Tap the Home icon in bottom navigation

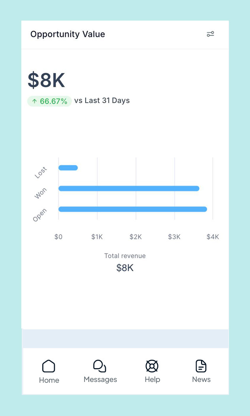pyautogui.click(x=49, y=366)
